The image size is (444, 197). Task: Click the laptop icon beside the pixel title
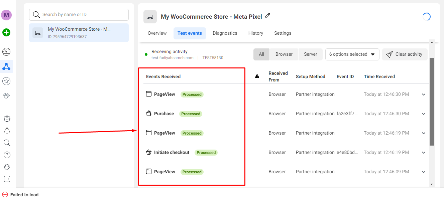tap(150, 17)
